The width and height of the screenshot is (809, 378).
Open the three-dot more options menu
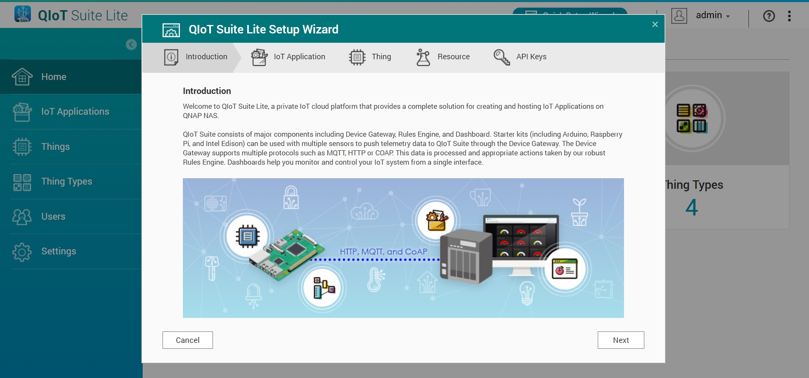pyautogui.click(x=789, y=16)
